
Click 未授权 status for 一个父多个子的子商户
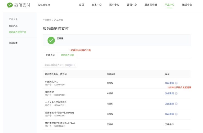[x=110, y=104]
